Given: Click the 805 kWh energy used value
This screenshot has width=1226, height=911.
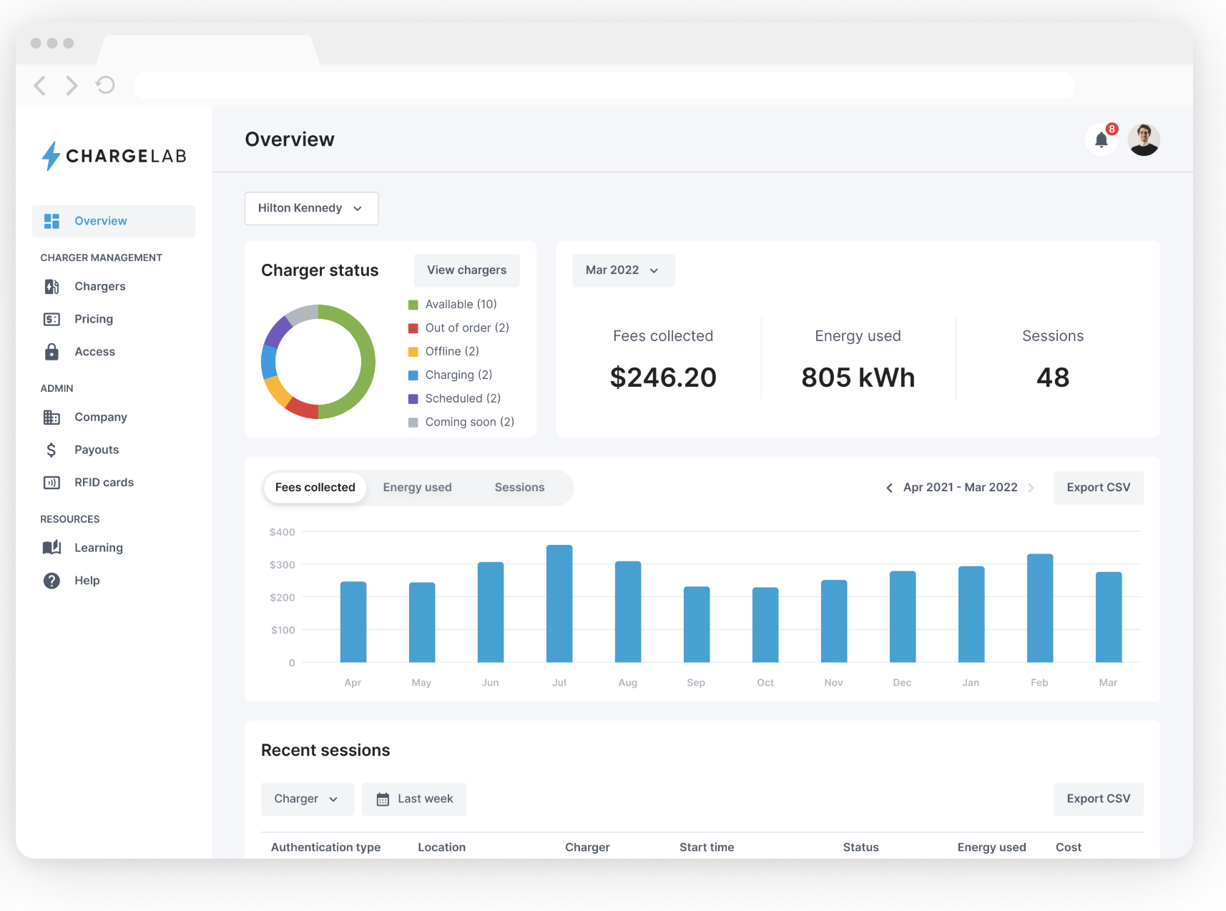Looking at the screenshot, I should 858,378.
